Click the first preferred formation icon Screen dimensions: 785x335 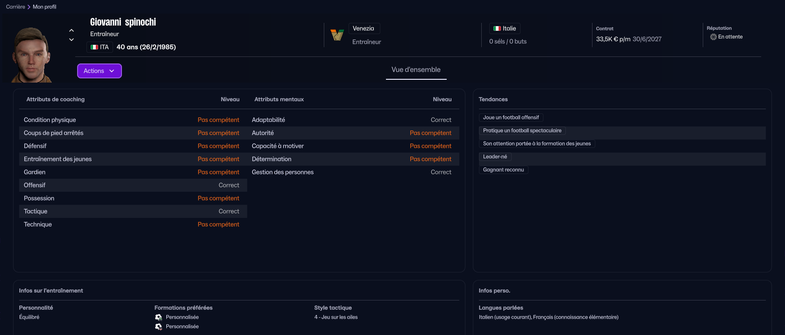click(x=158, y=317)
